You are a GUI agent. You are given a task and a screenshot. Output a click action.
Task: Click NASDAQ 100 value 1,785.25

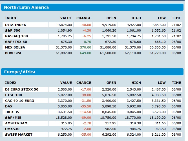coord(65,36)
